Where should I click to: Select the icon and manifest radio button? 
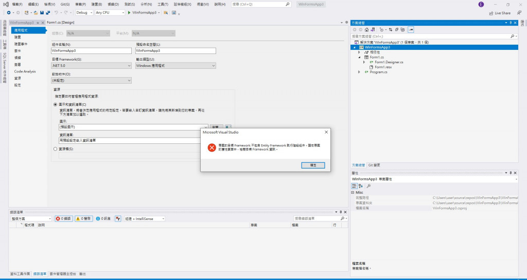tap(56, 104)
